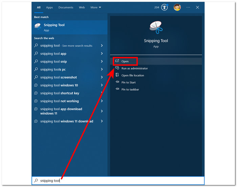Expand arrow for 'snipping tools pc' suggestion
Screen dimensions: 237x187
coord(102,69)
